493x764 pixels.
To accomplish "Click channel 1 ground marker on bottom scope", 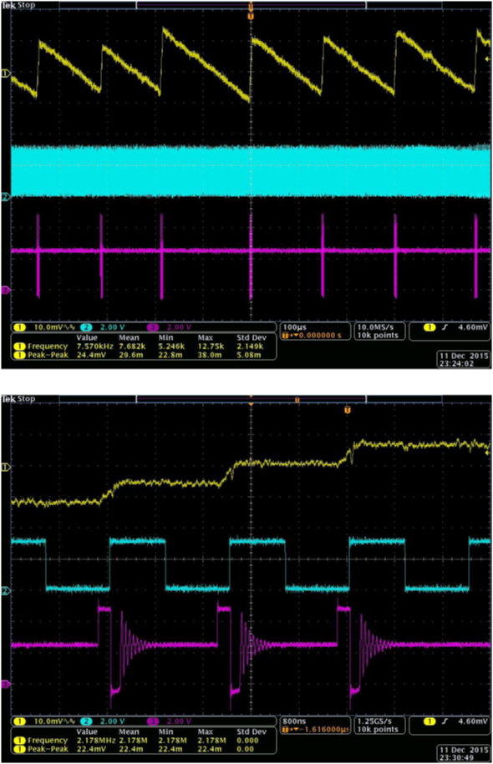I will pos(5,467).
